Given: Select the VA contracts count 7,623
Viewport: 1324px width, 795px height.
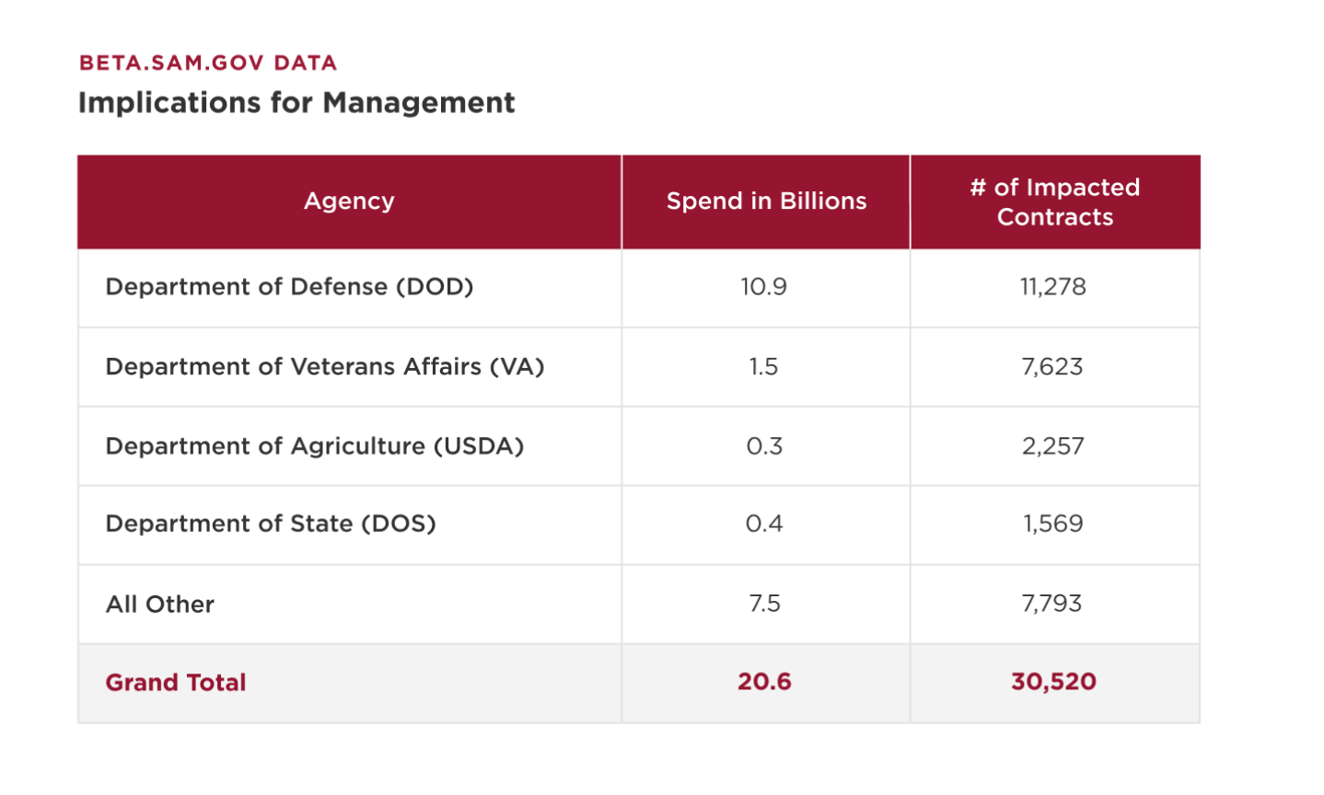Looking at the screenshot, I should tap(1052, 367).
